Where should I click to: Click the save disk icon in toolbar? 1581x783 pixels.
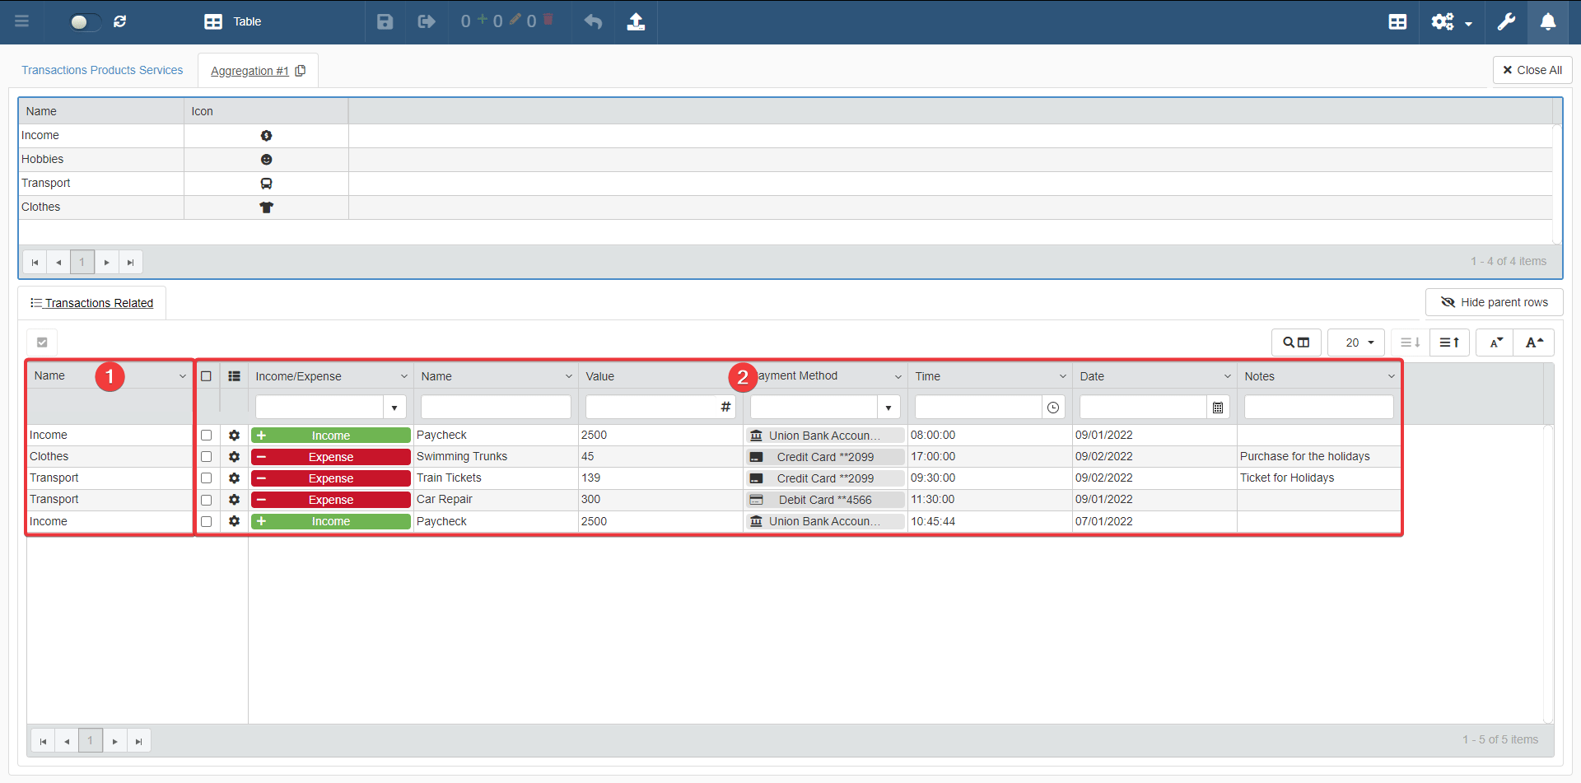[385, 22]
